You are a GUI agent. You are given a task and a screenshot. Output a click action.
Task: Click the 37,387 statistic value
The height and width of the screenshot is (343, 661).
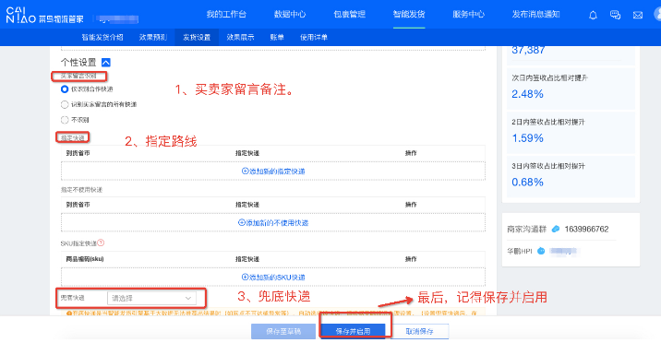click(528, 50)
